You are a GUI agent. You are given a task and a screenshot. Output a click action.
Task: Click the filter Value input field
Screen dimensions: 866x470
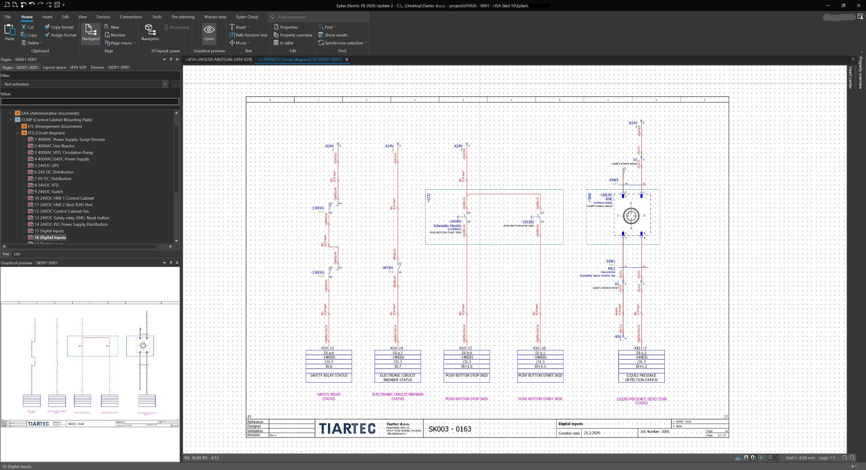(x=90, y=102)
